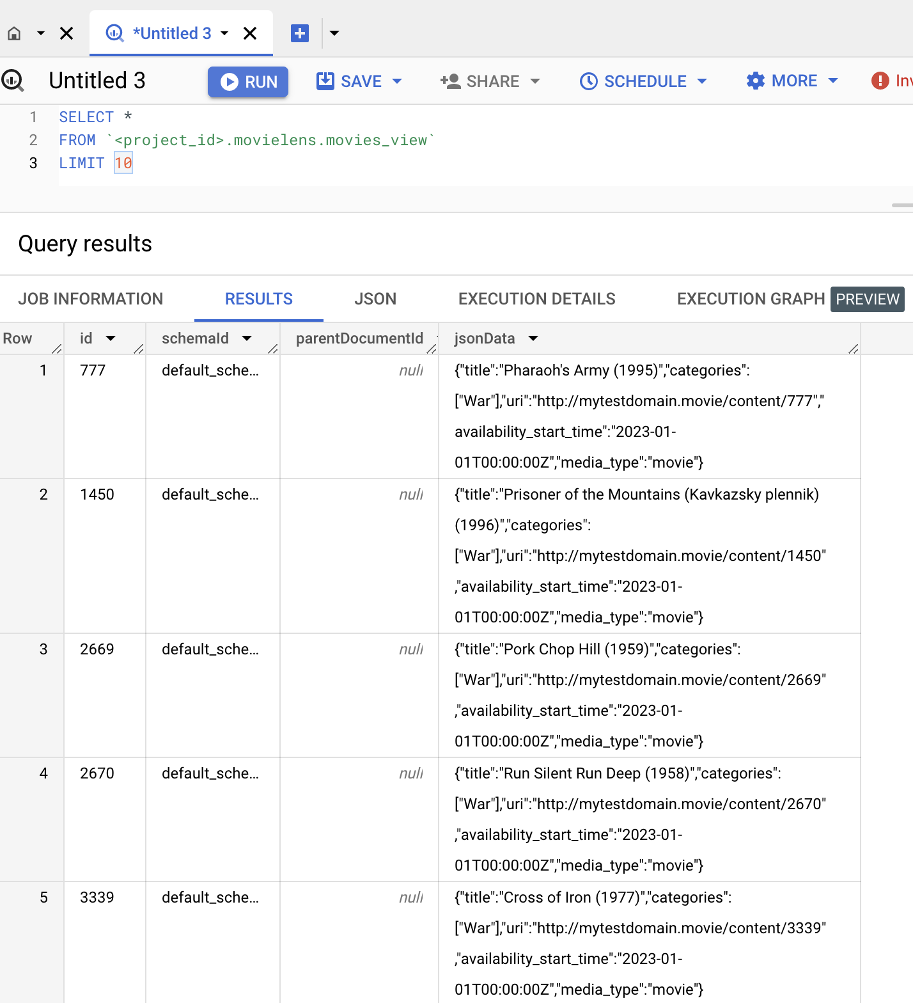Close the home tab
Image resolution: width=913 pixels, height=1003 pixels.
click(66, 33)
